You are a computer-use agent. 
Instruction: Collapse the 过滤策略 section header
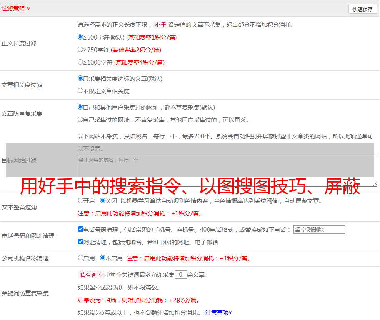[x=15, y=8]
